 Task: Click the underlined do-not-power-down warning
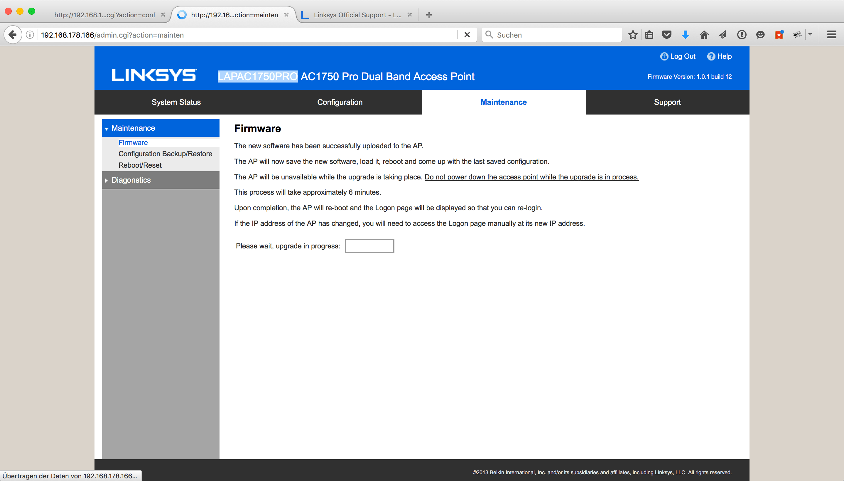click(x=531, y=177)
